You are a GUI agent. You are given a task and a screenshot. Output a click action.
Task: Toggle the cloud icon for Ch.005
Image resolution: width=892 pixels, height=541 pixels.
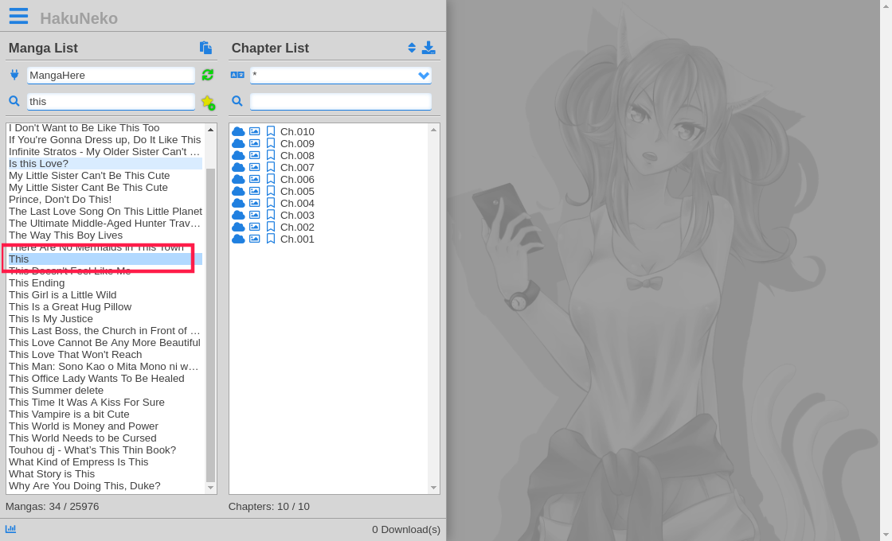pyautogui.click(x=238, y=191)
